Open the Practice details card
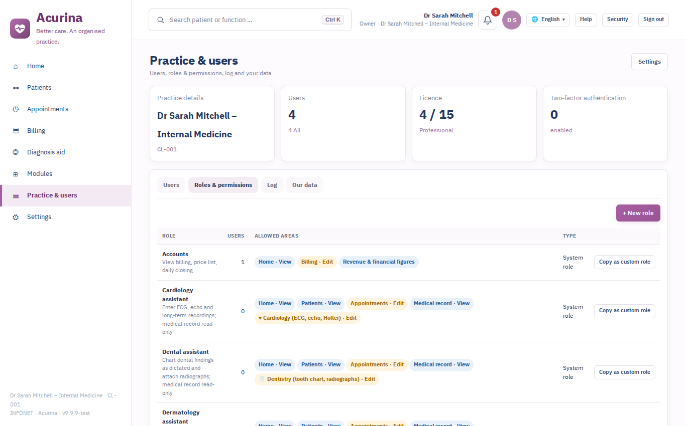This screenshot has height=426, width=686. [x=212, y=123]
